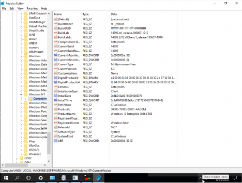Click the ODBC folder icon
This screenshot has width=242, height=183.
coord(21,158)
